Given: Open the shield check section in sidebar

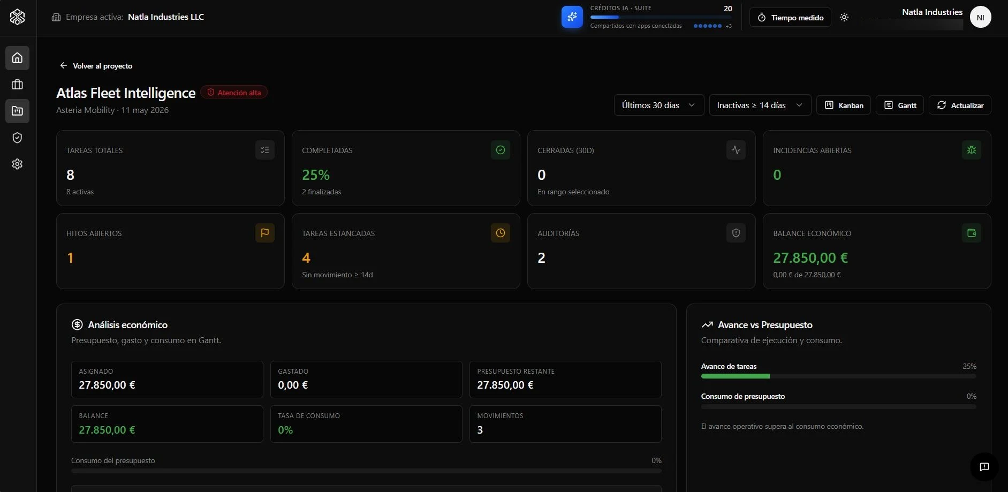Looking at the screenshot, I should pos(17,138).
